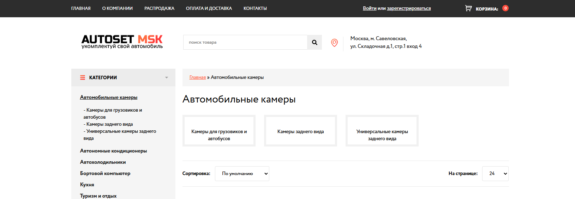Open Автономные кондиционеры category
This screenshot has height=199, width=575.
pos(113,151)
